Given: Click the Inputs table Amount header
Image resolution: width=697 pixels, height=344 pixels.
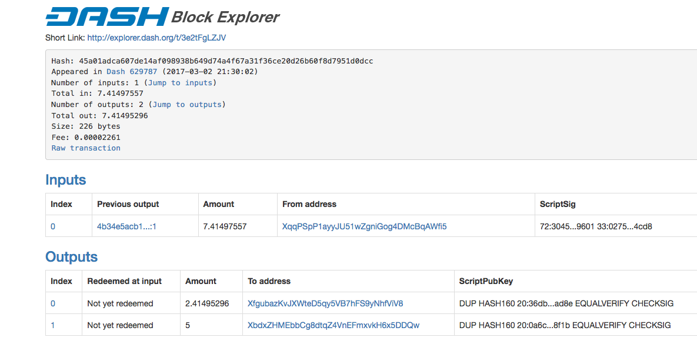Looking at the screenshot, I should [218, 205].
